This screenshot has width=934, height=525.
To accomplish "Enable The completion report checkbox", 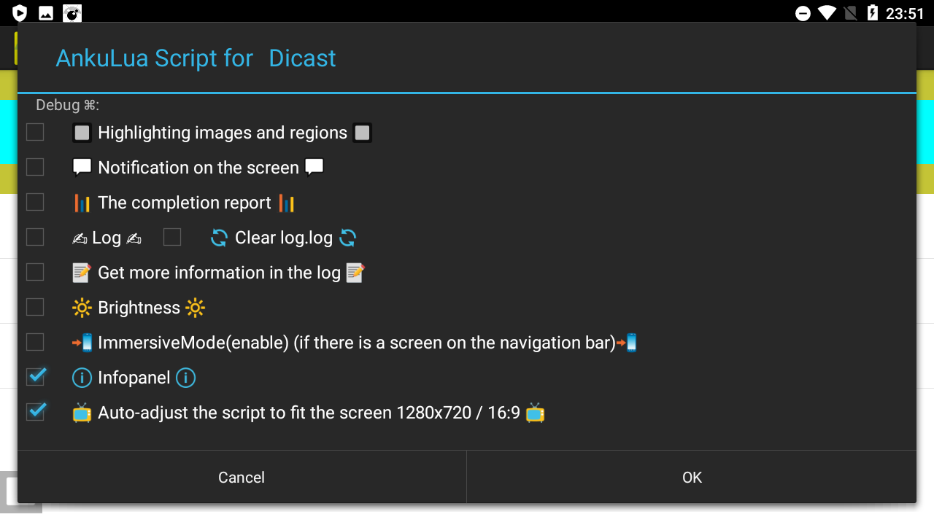I will point(35,202).
